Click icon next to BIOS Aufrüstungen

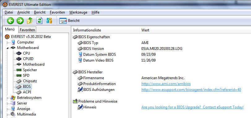80,90
